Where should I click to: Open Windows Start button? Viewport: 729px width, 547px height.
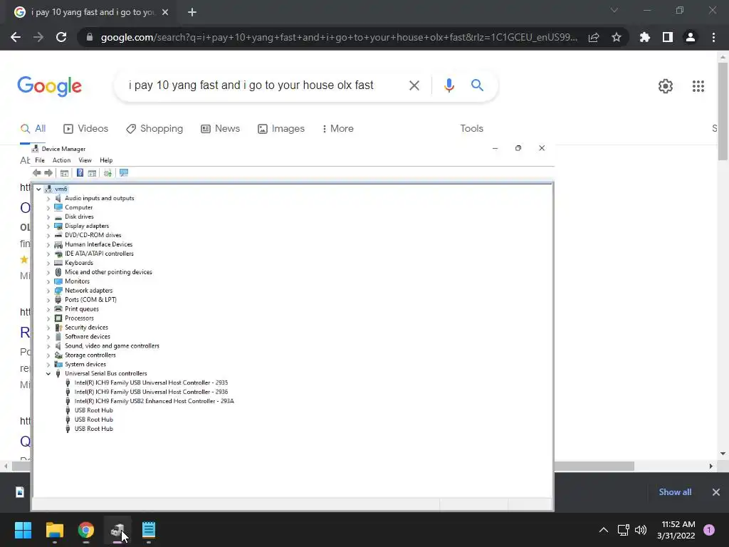(x=23, y=530)
